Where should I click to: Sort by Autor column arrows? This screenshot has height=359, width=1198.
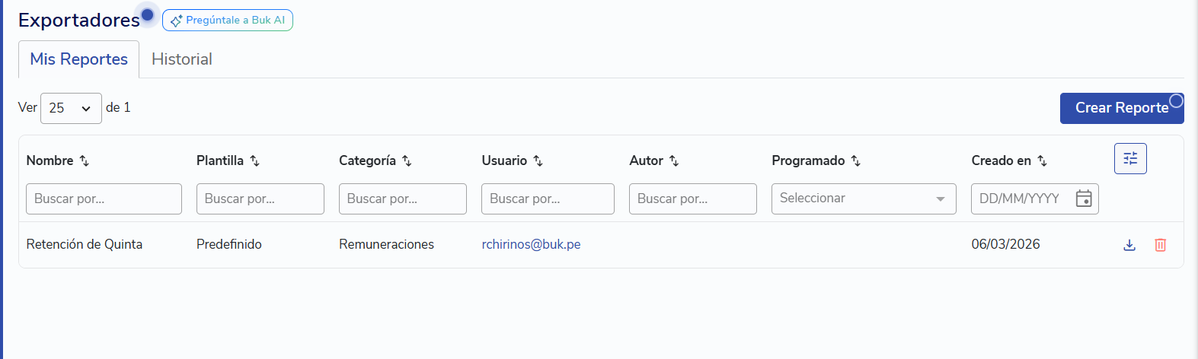click(674, 161)
